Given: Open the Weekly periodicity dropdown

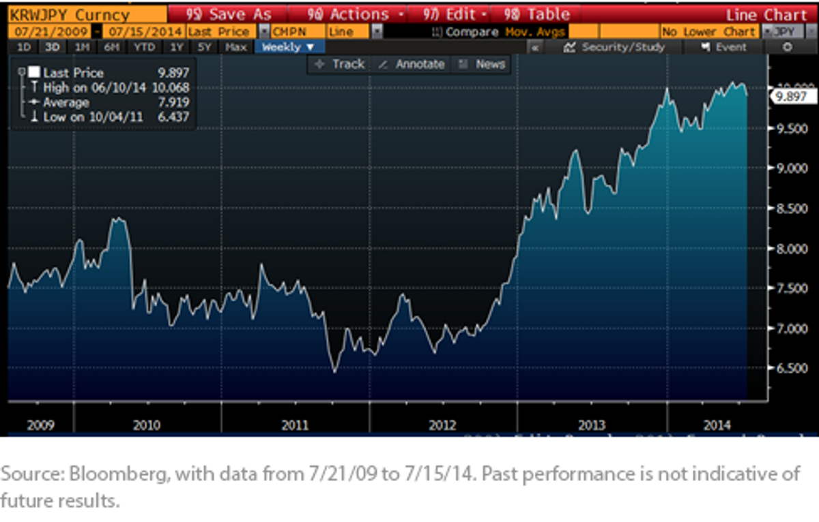Looking at the screenshot, I should [x=288, y=47].
